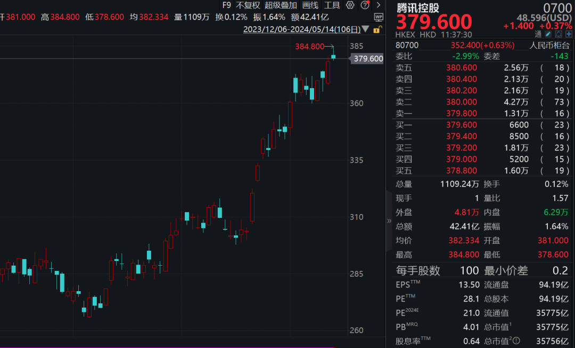This screenshot has height=348, width=575.
Task: Click the 通 Stock Connect marker
Action: pyautogui.click(x=538, y=34)
